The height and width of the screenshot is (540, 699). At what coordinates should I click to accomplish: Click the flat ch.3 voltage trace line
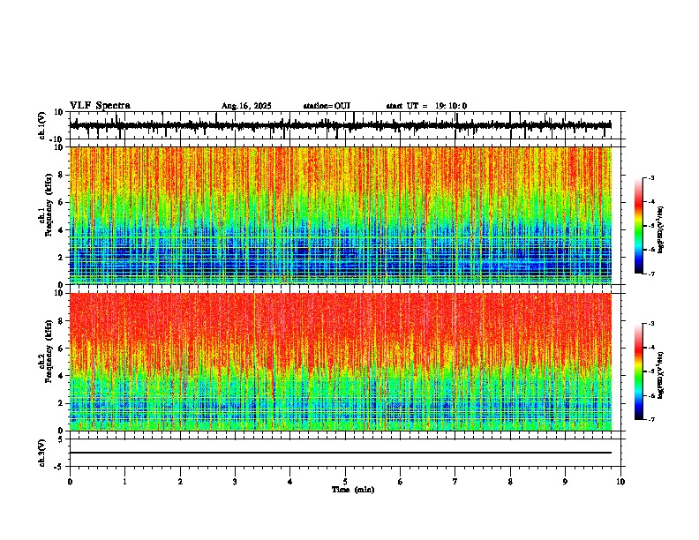341,453
